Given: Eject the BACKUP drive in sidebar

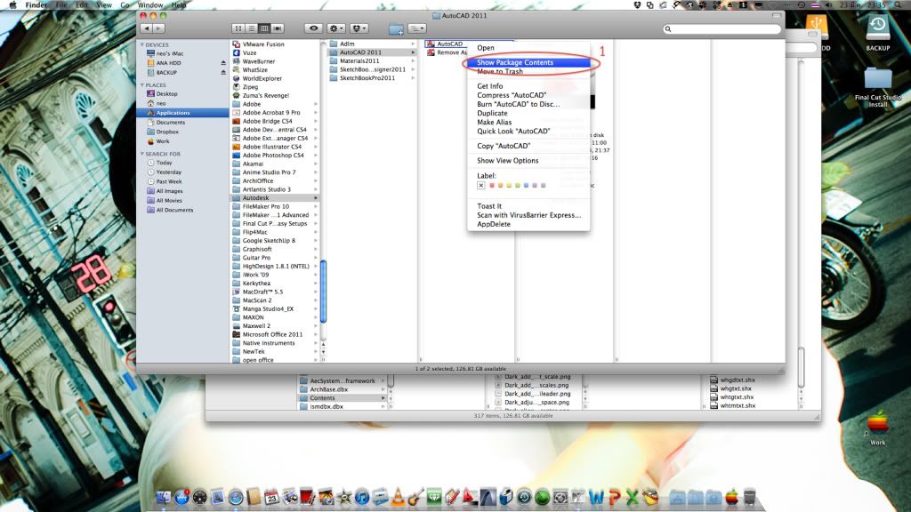Looking at the screenshot, I should pos(223,73).
